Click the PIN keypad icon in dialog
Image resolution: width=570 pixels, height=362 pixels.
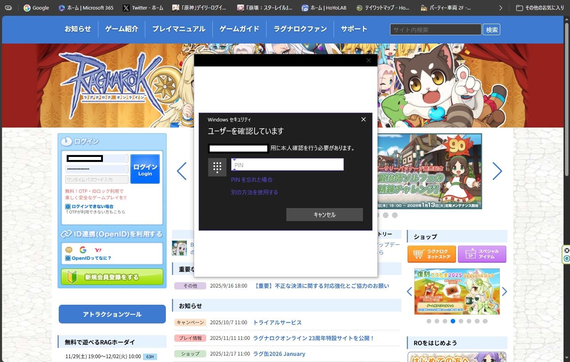pos(217,167)
